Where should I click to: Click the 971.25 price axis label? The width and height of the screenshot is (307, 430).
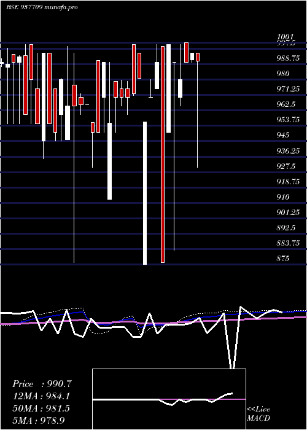point(288,89)
